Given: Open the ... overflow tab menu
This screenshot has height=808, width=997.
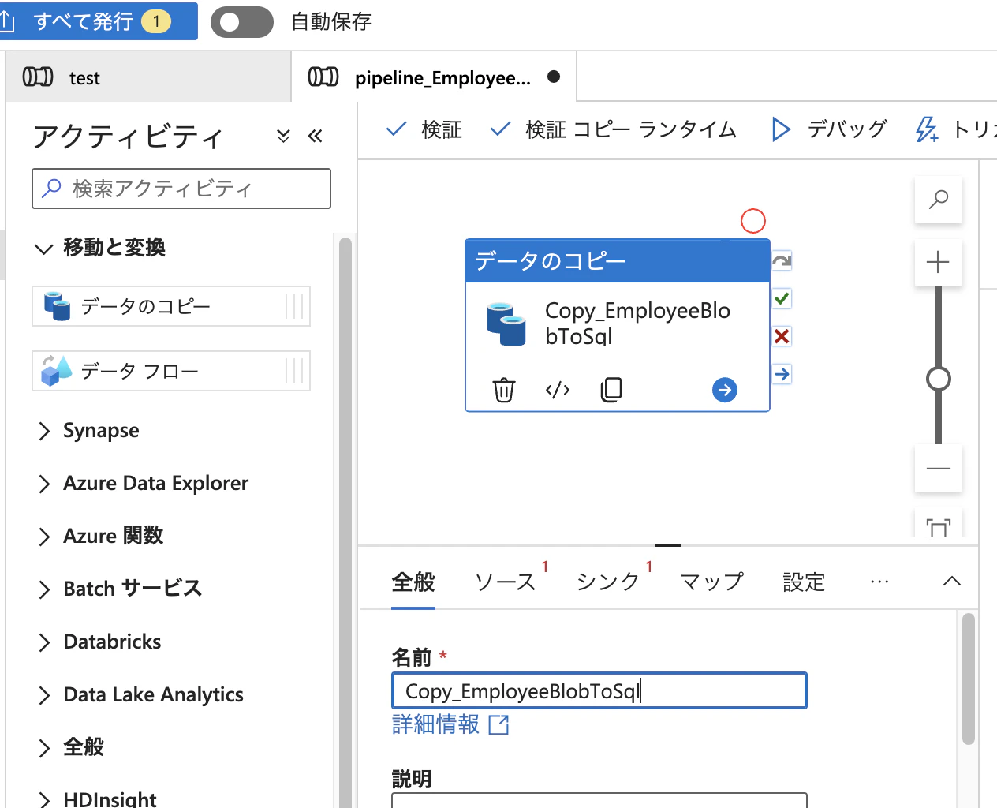Looking at the screenshot, I should pyautogui.click(x=879, y=582).
